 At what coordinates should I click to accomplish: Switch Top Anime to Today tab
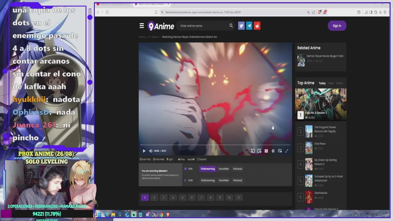click(x=322, y=83)
